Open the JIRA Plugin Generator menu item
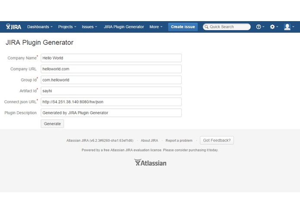The image size is (300, 213). pos(124,27)
